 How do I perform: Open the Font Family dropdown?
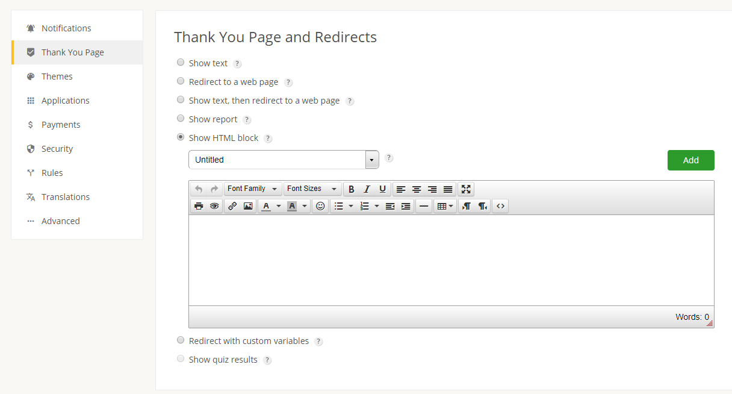pyautogui.click(x=253, y=189)
